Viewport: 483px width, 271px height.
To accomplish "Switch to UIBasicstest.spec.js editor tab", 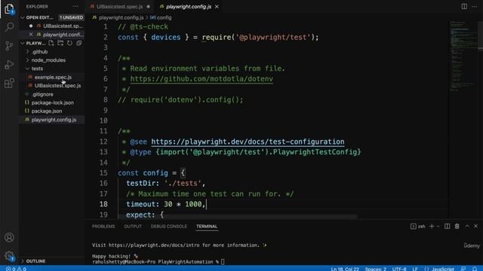I will click(120, 7).
